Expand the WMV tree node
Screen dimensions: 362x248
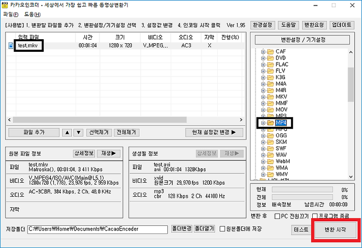(263, 175)
